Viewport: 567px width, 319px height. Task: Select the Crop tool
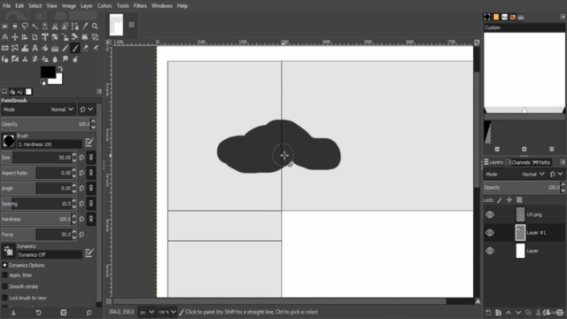click(x=35, y=37)
